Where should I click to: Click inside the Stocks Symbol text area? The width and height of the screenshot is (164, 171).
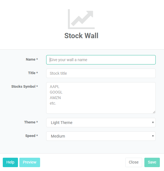point(101,98)
